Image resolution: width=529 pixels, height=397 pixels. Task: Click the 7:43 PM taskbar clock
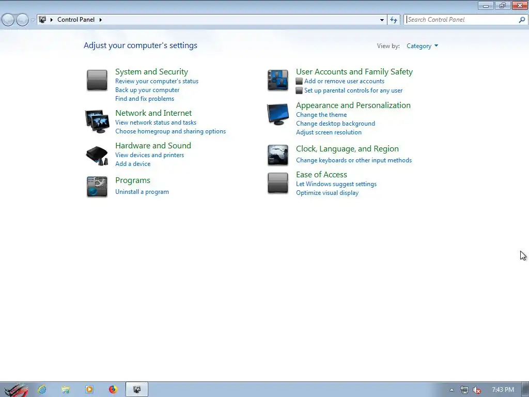(x=503, y=390)
